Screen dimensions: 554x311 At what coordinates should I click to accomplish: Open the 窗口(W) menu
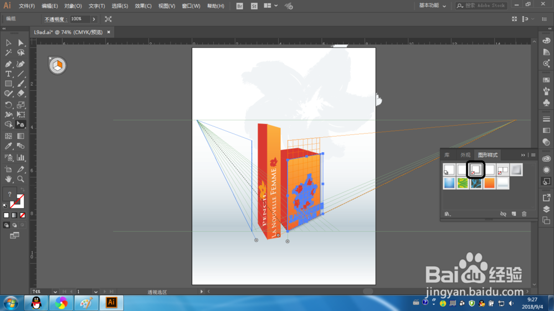(x=191, y=6)
